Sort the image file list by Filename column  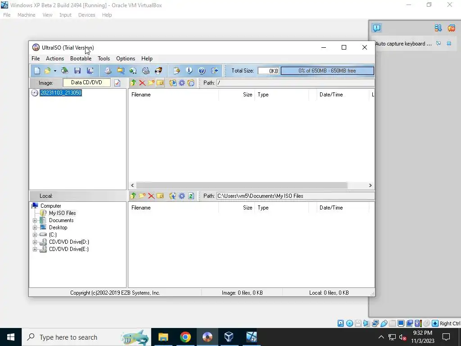pos(173,95)
